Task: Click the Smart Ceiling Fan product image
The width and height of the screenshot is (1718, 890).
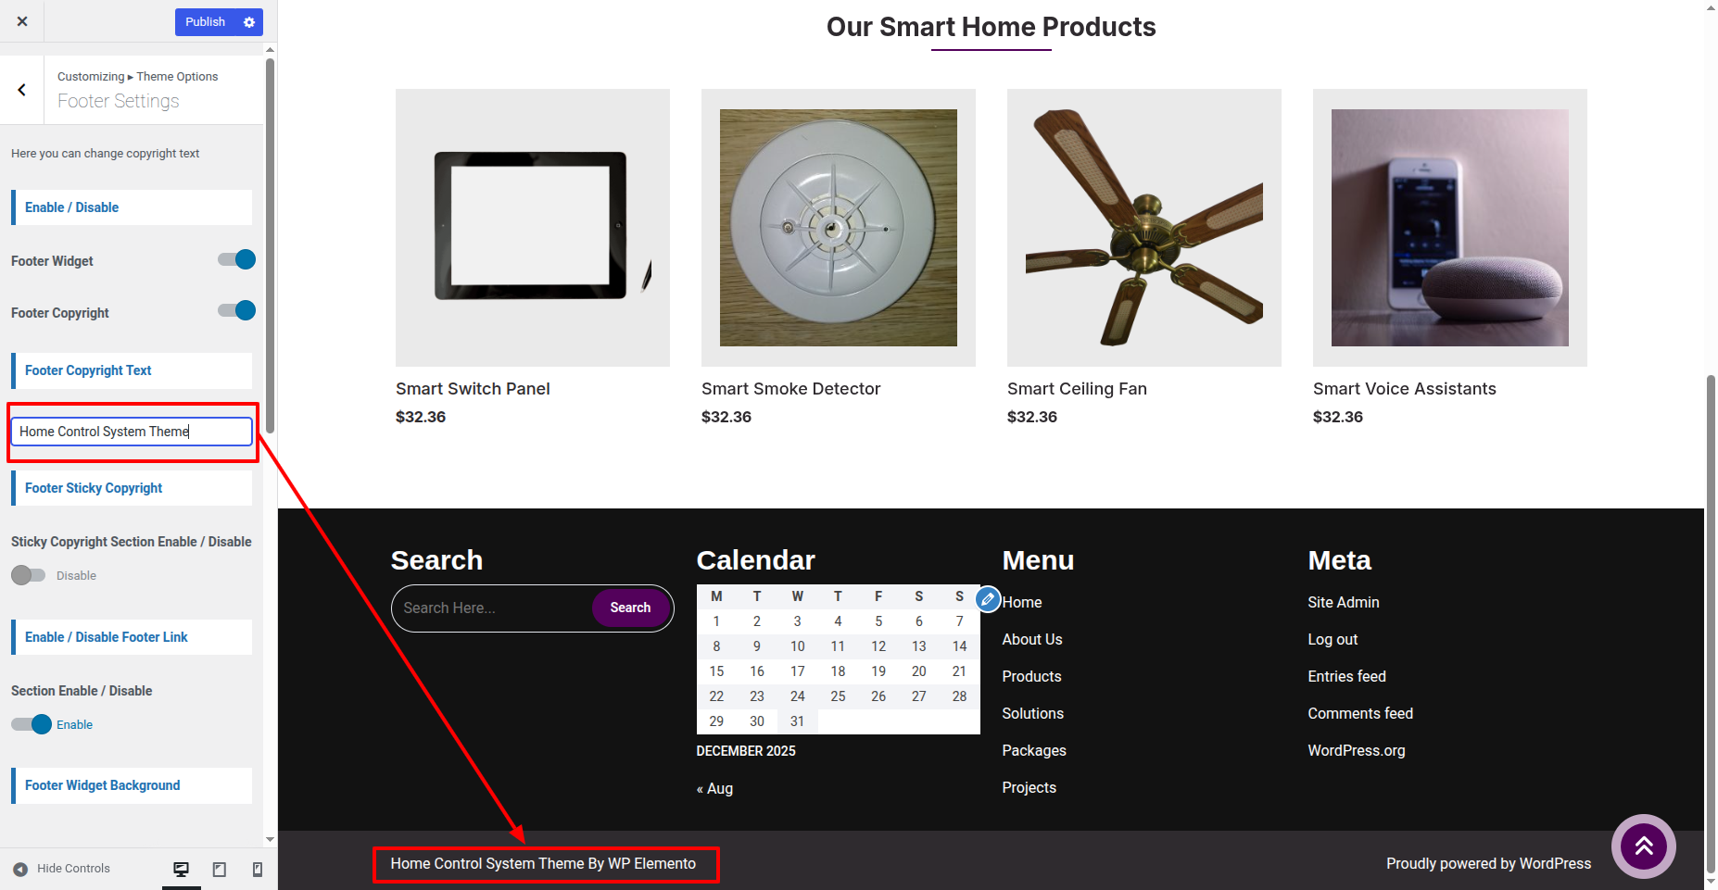Action: 1143,228
